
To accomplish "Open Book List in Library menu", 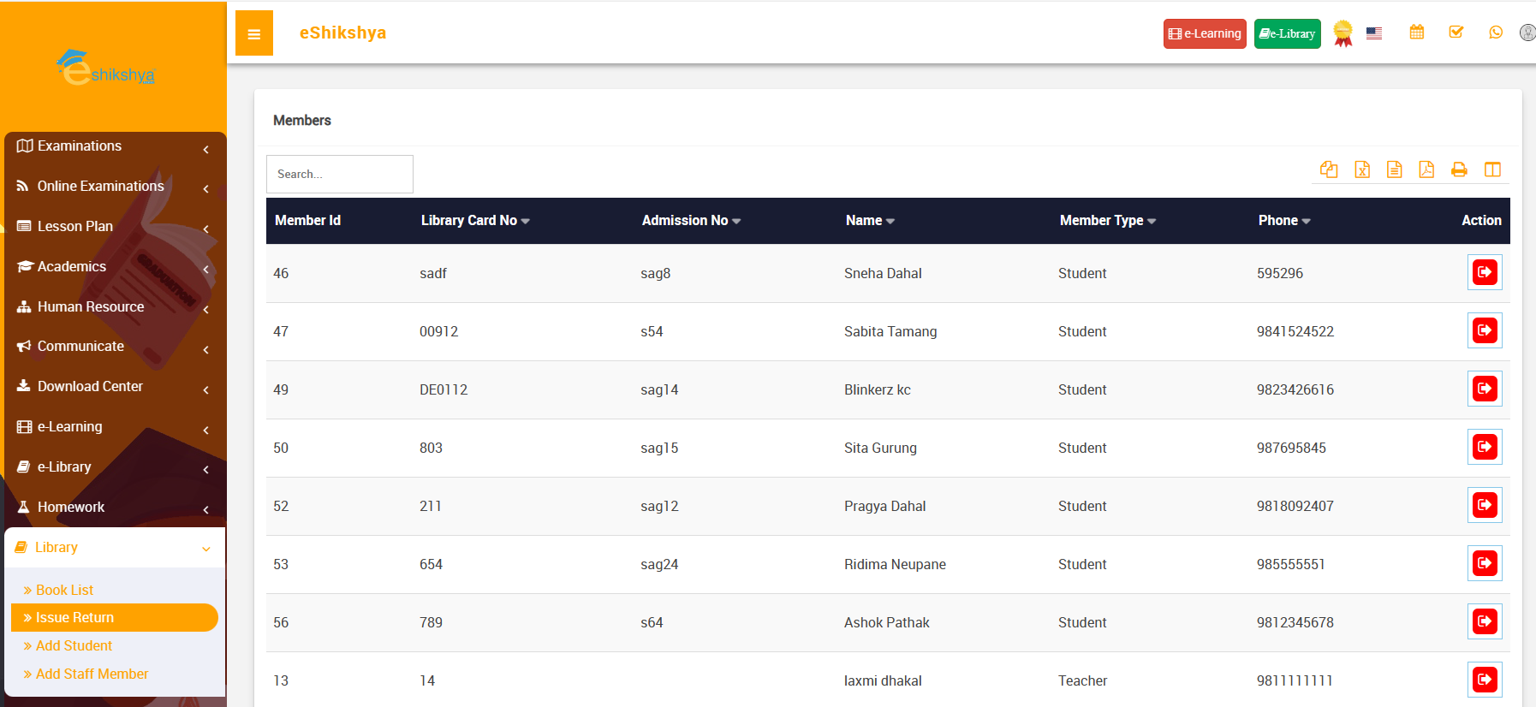I will (x=64, y=590).
